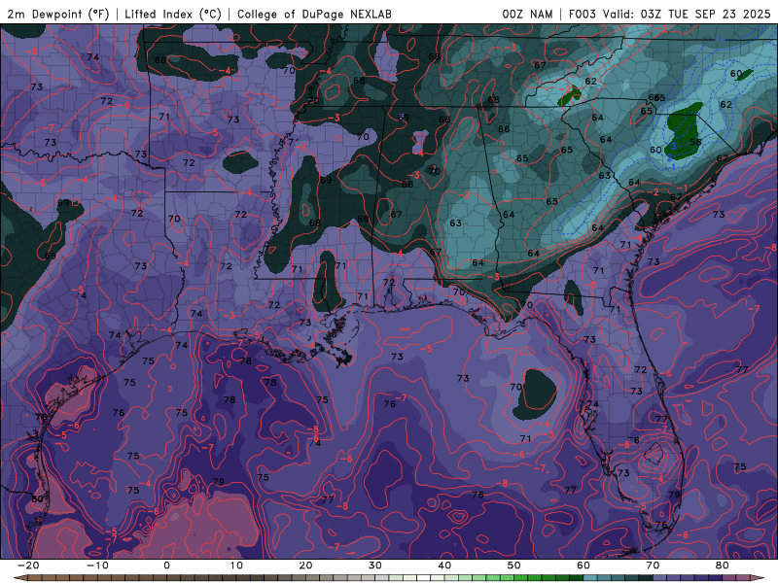The image size is (778, 583).
Task: Click the "Lifted Index (°C)" header label
Action: (173, 14)
